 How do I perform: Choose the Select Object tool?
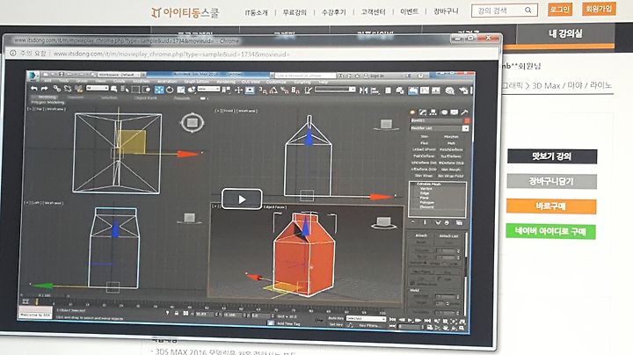pyautogui.click(x=113, y=89)
